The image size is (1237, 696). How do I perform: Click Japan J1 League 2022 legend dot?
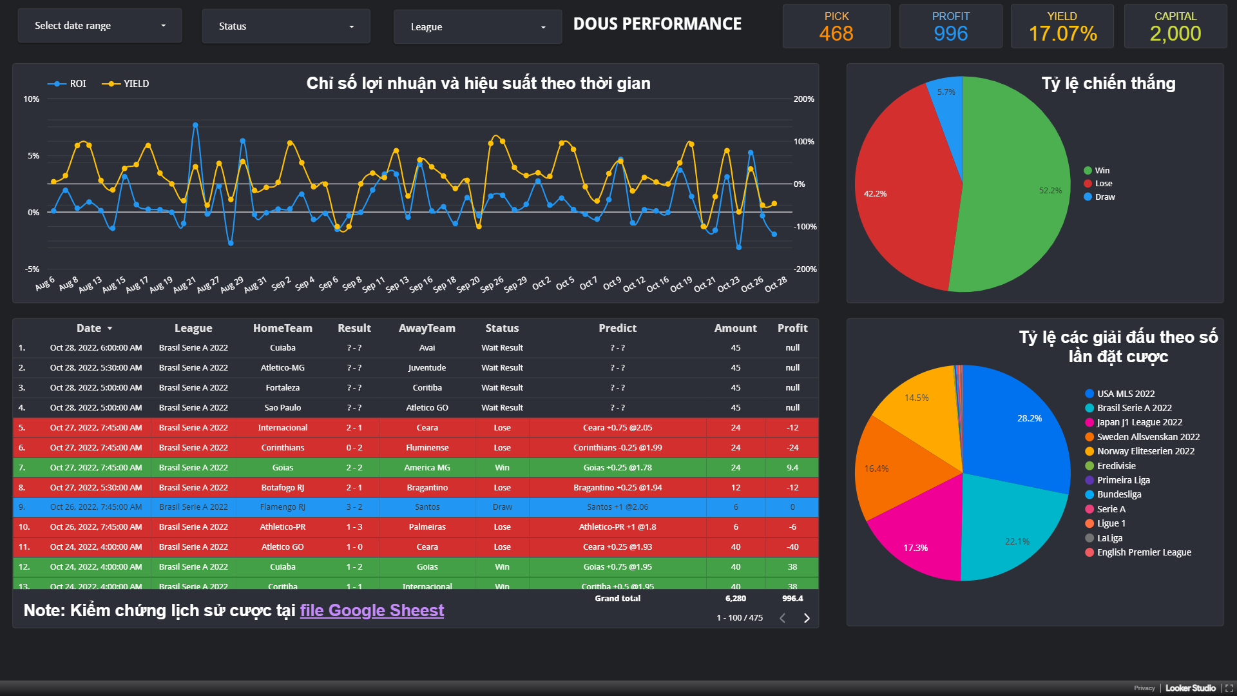pyautogui.click(x=1089, y=423)
